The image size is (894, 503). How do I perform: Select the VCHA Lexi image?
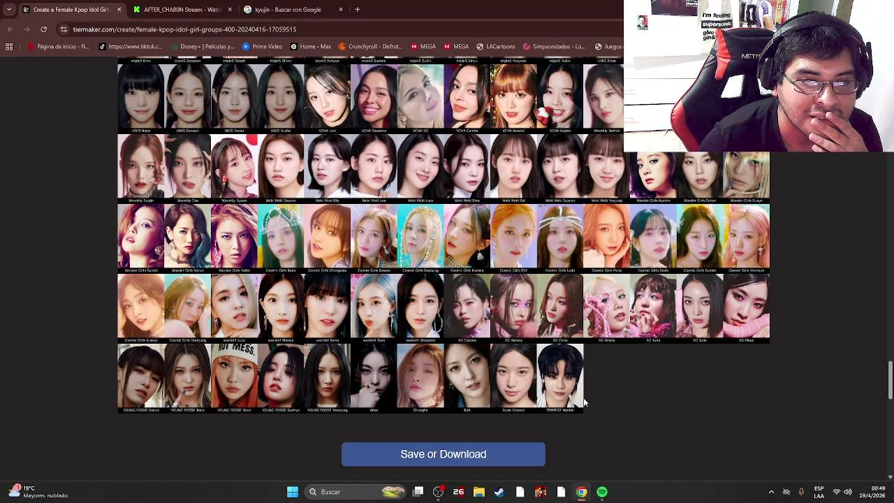pos(327,99)
